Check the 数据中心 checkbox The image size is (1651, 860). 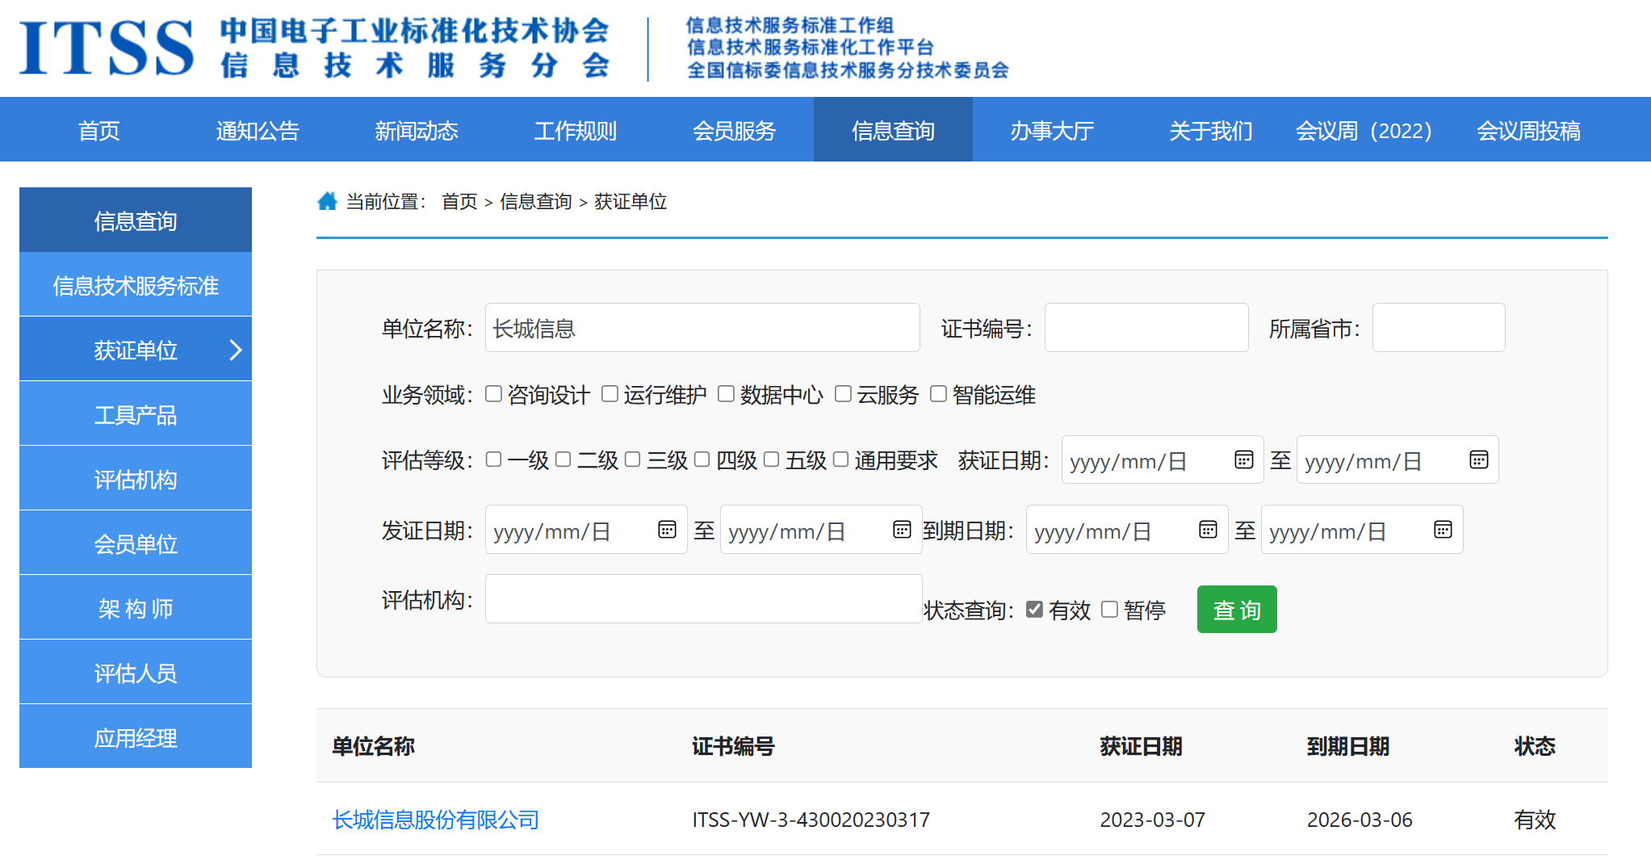click(727, 394)
